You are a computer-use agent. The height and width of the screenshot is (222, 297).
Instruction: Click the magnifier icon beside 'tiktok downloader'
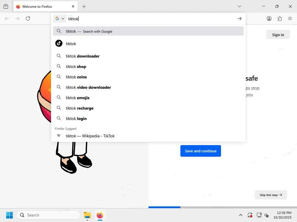click(59, 56)
